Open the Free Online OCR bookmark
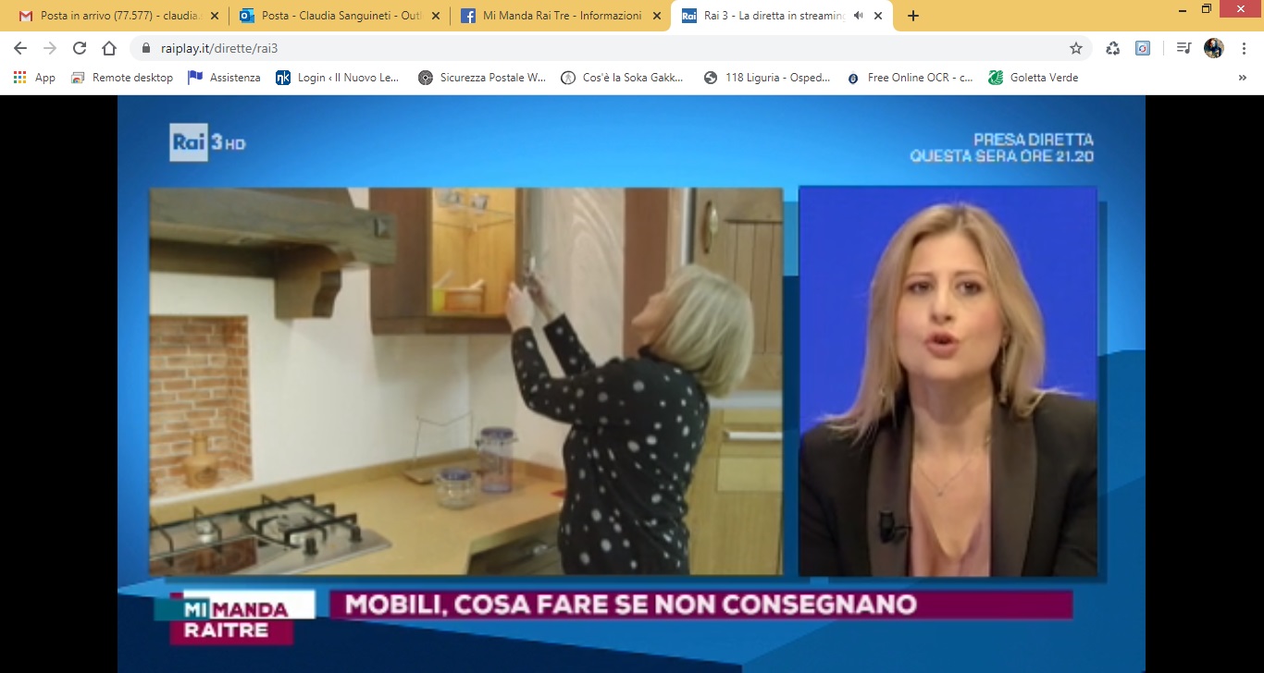This screenshot has height=673, width=1264. pos(910,78)
